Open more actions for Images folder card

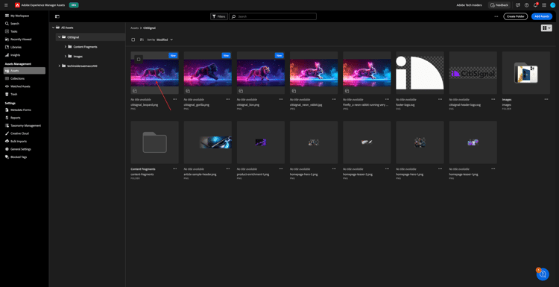click(546, 99)
